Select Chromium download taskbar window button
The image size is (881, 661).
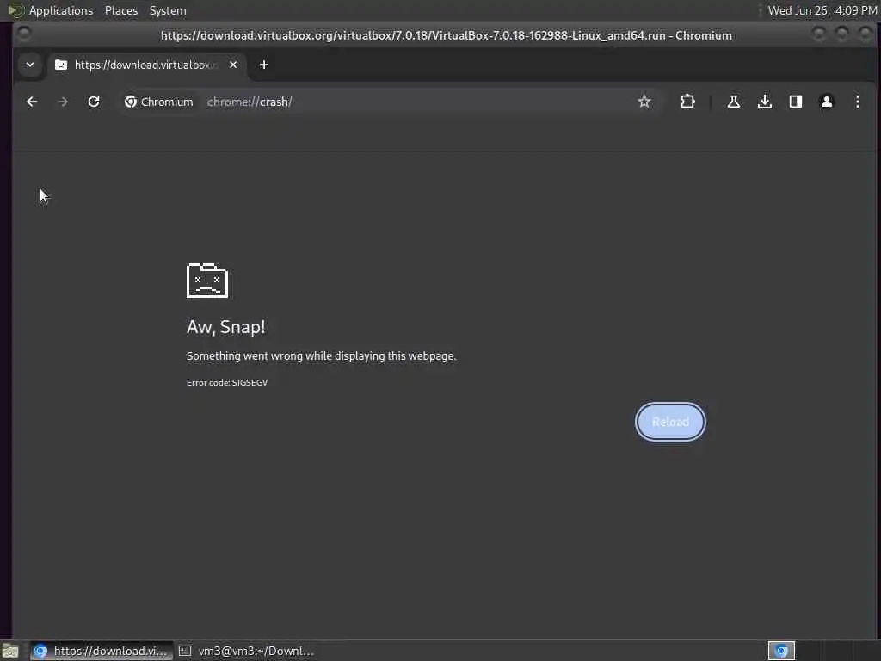point(102,651)
